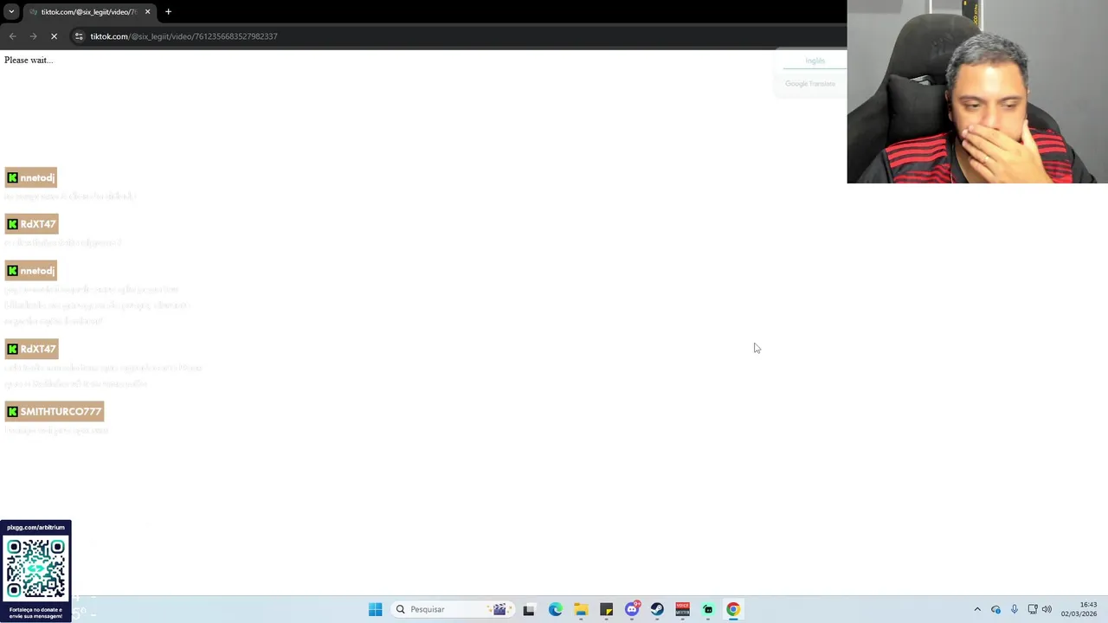The width and height of the screenshot is (1108, 623).
Task: Click the Google Translate label
Action: tap(810, 84)
